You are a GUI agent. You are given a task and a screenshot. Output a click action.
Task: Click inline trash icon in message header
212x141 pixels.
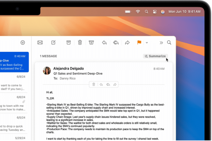(94, 84)
